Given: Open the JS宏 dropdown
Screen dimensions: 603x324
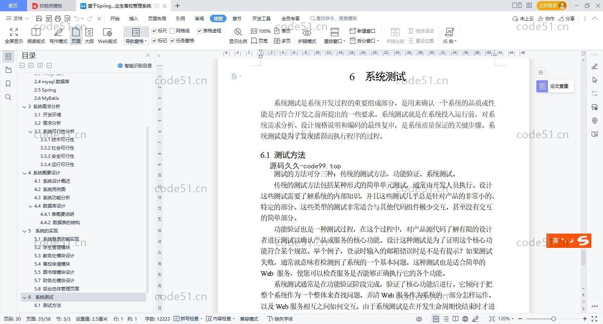Looking at the screenshot, I should click(449, 41).
